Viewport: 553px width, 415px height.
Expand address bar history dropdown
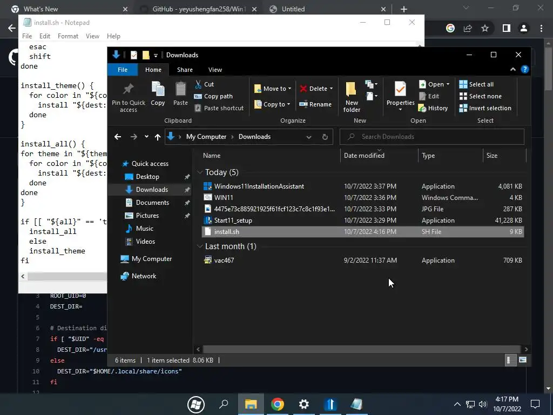(308, 137)
